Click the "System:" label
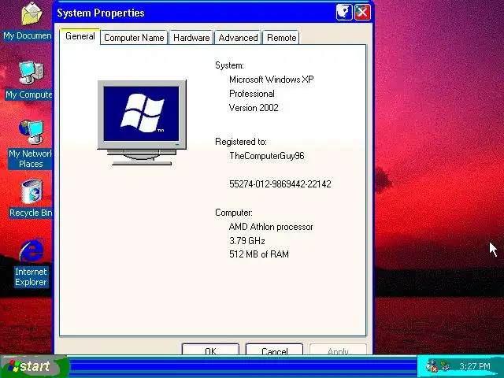The height and width of the screenshot is (378, 504). [x=229, y=65]
